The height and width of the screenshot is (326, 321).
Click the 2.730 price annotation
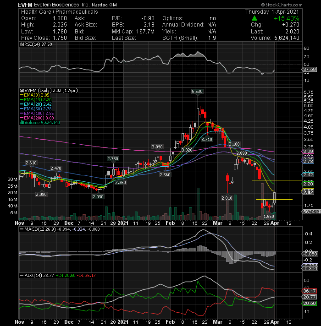pyautogui.click(x=113, y=159)
